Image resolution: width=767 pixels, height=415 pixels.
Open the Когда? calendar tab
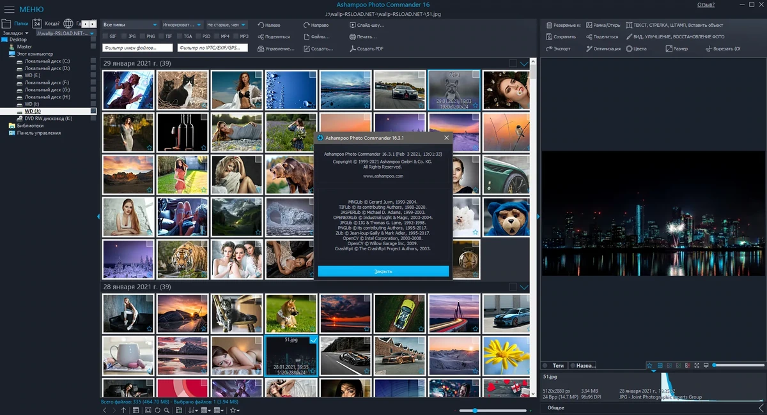46,24
